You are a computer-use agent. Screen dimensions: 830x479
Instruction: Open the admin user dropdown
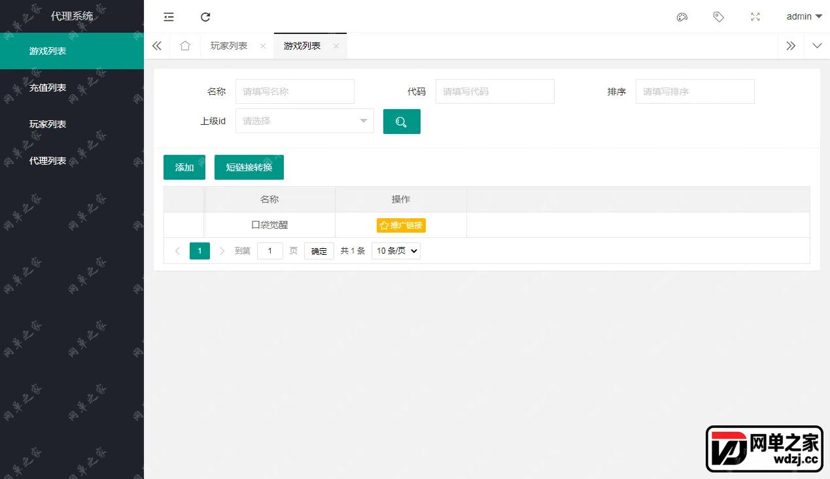(x=804, y=17)
